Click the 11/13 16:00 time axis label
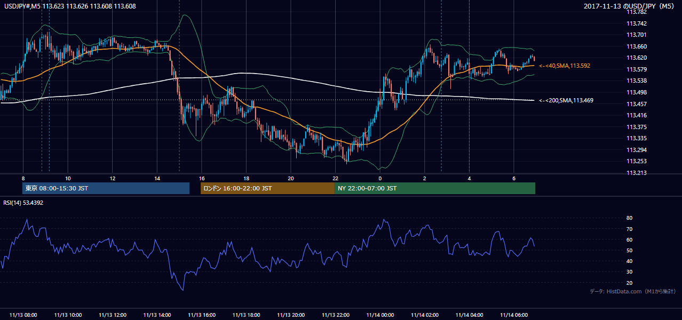 [x=202, y=315]
